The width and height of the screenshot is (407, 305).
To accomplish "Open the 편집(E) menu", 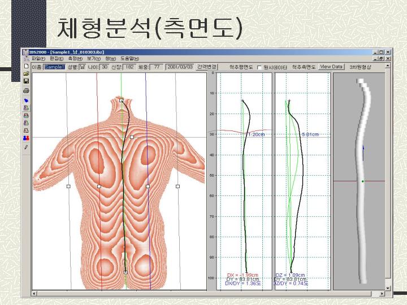I will coord(57,59).
